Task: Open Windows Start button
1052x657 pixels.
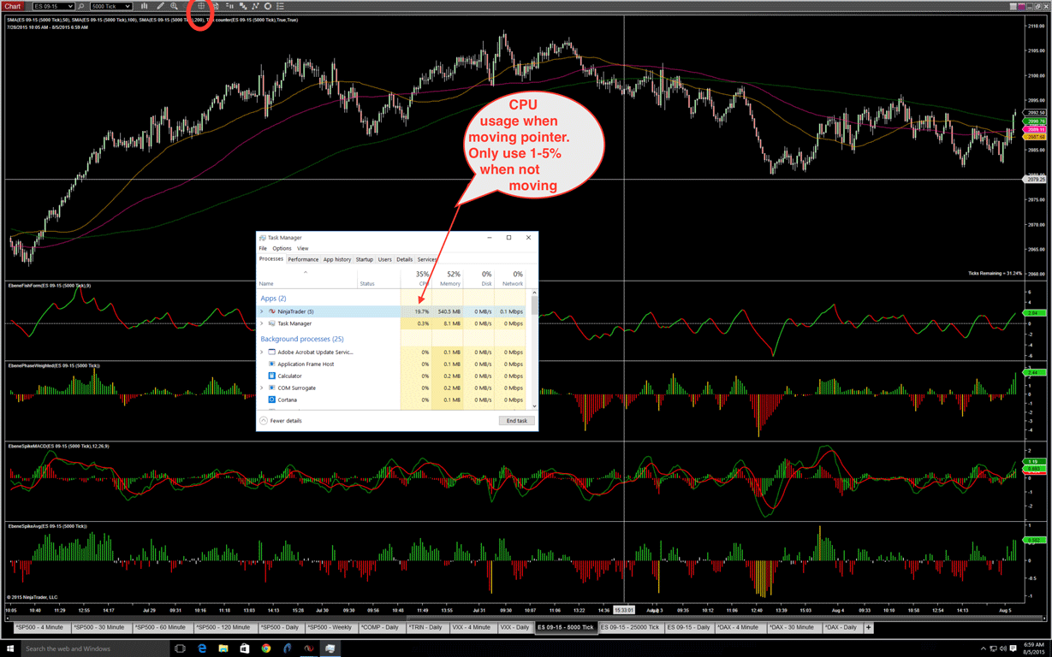Action: 10,648
